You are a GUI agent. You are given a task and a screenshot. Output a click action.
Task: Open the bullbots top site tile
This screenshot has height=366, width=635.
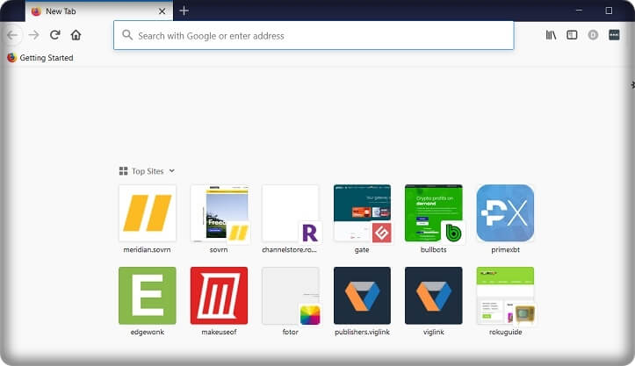click(433, 213)
